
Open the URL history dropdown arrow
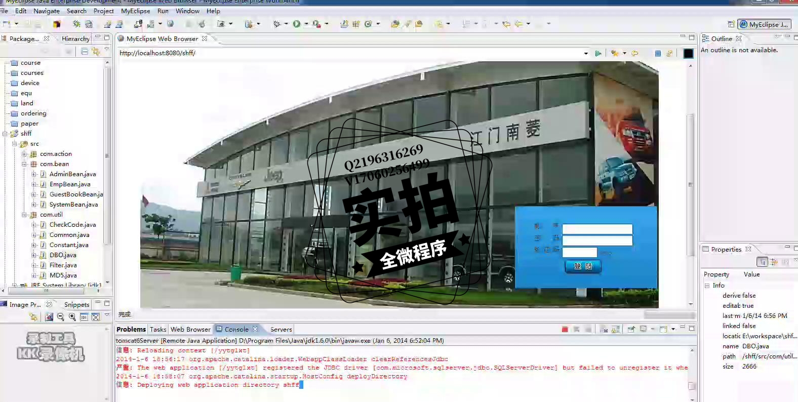point(586,53)
